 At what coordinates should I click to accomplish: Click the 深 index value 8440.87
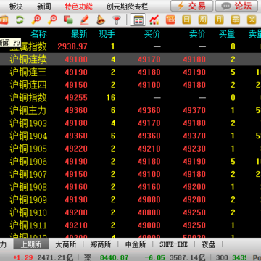pos(115,257)
